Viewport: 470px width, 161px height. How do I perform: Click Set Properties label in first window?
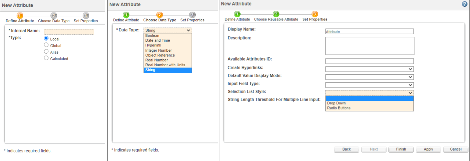click(86, 21)
